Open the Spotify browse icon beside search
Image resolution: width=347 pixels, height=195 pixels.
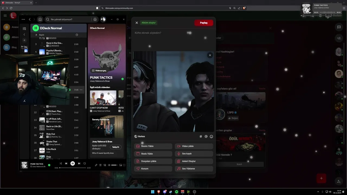[x=95, y=19]
